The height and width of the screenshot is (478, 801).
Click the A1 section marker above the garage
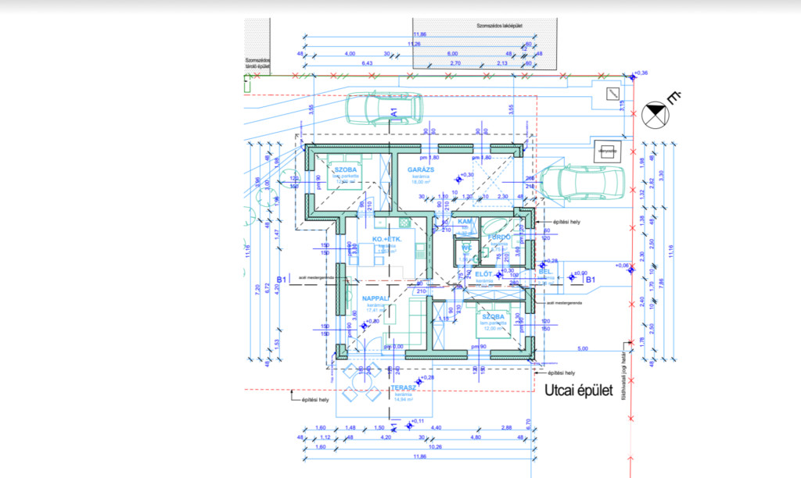pyautogui.click(x=395, y=114)
